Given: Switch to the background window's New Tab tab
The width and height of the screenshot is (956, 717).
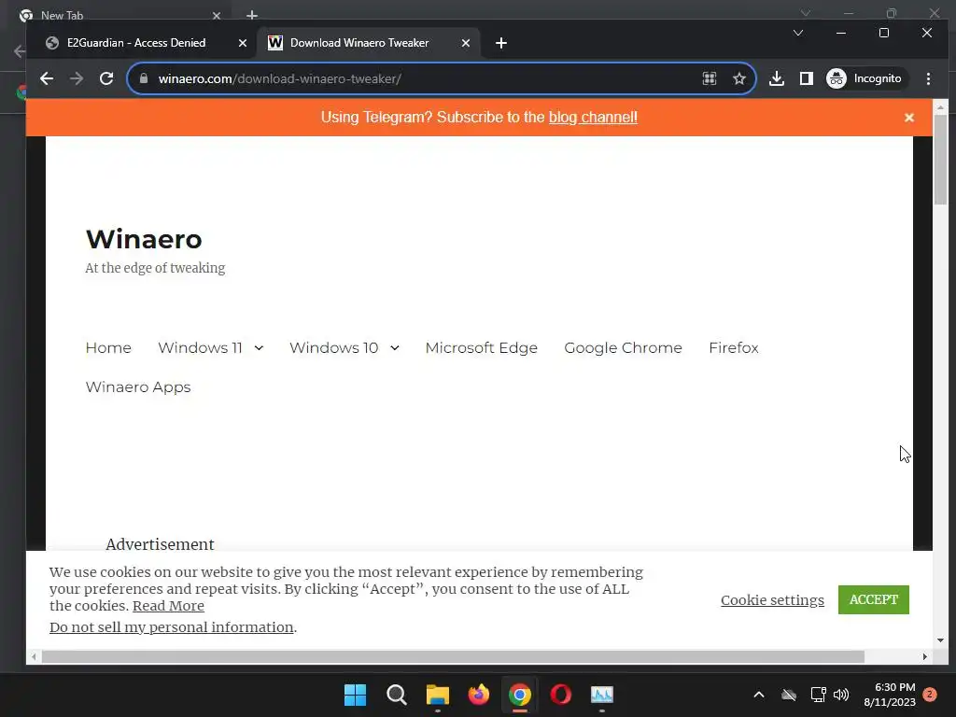Looking at the screenshot, I should pyautogui.click(x=62, y=15).
